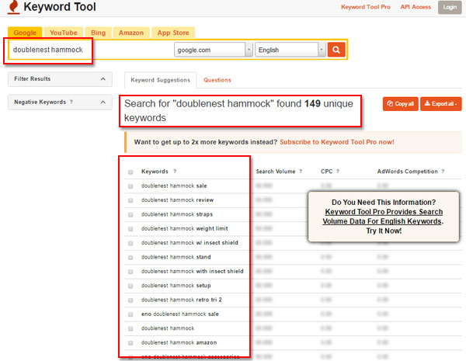Click the orange search magnifier button

click(336, 50)
